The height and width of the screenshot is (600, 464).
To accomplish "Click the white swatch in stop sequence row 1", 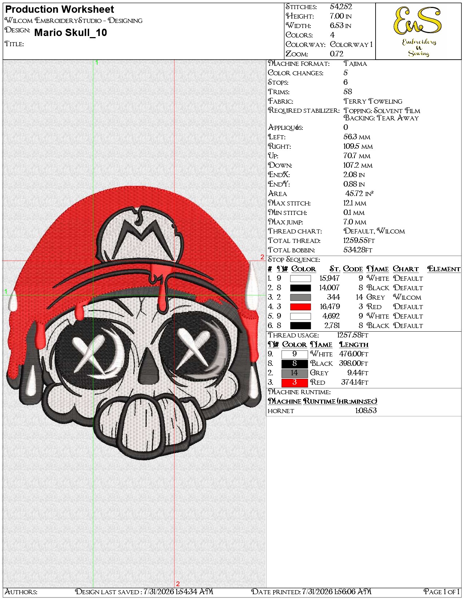I will (x=300, y=279).
